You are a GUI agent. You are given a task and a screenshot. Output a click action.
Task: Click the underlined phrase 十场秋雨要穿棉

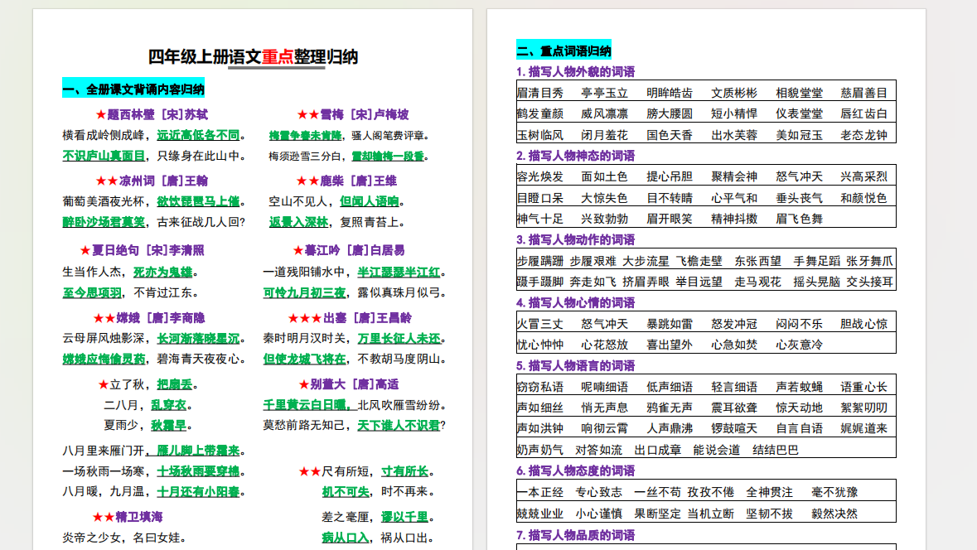(198, 471)
